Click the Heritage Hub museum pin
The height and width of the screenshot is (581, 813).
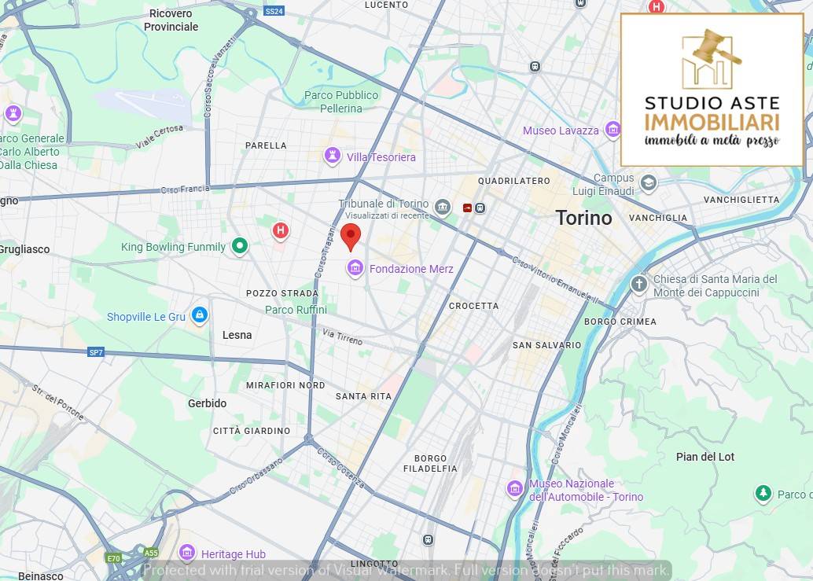pyautogui.click(x=186, y=553)
